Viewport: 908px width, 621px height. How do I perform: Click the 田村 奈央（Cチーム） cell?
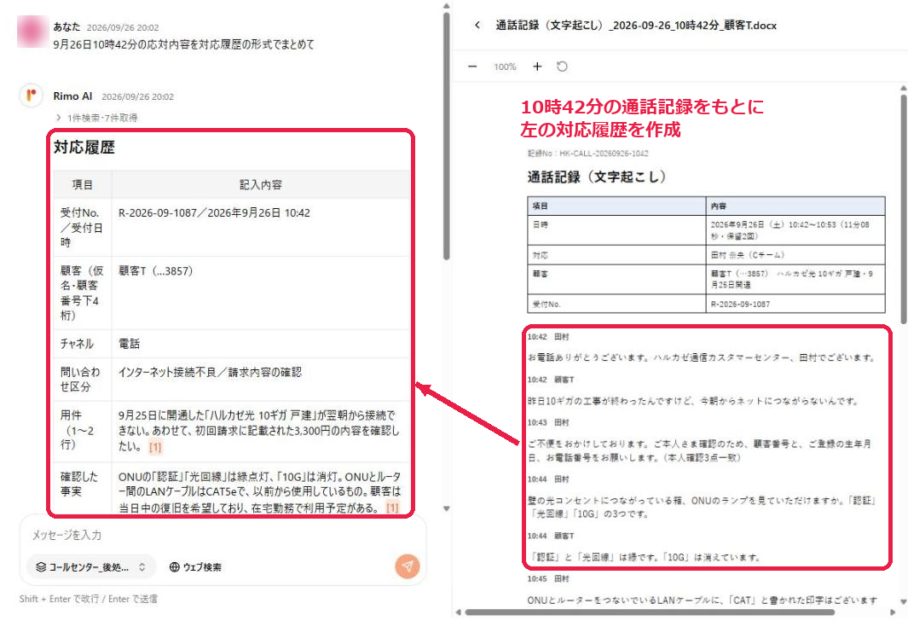tap(795, 255)
